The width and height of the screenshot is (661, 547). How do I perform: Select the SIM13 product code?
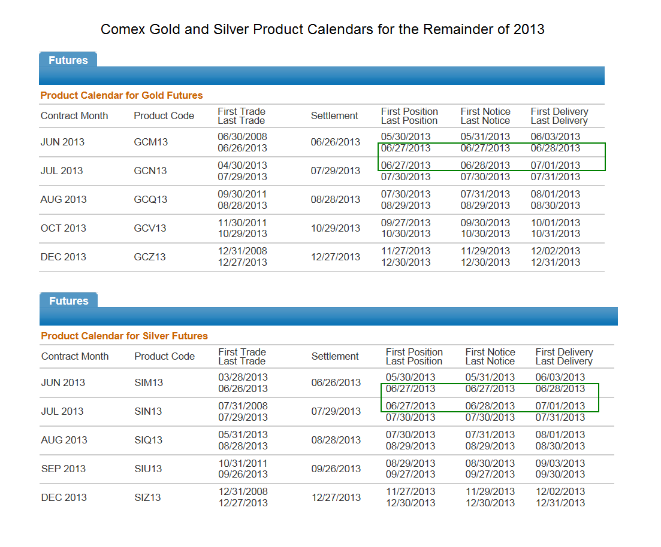click(x=149, y=383)
